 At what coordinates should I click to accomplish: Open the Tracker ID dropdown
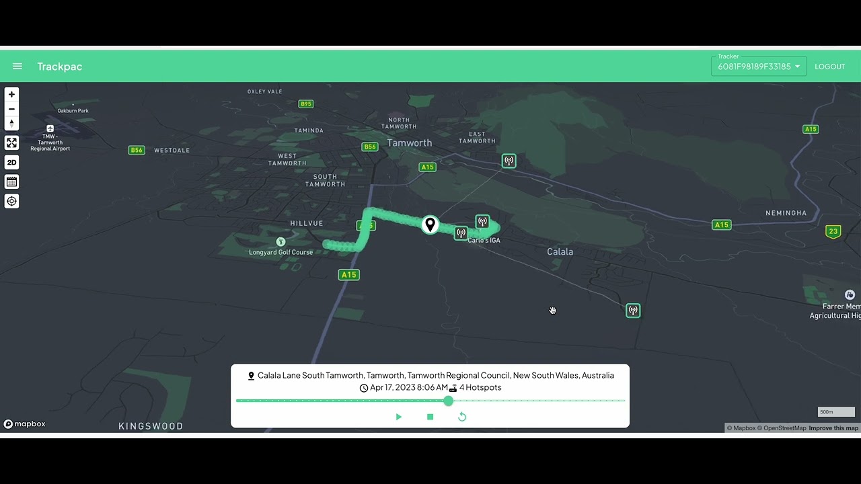(x=759, y=66)
